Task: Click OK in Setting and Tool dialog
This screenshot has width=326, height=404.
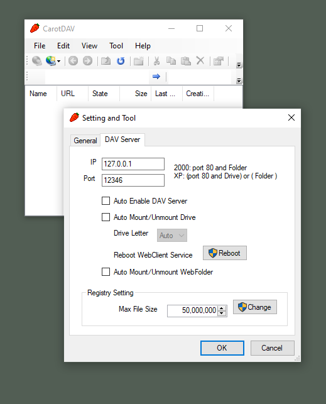Action: click(x=222, y=348)
